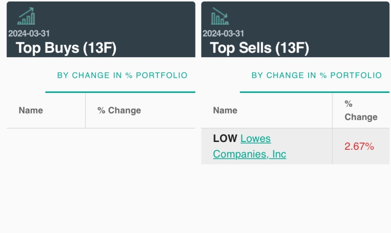Viewport: 391px width, 233px height.
Task: Click the 2024-03-31 date above Top Buys
Action: tap(29, 33)
